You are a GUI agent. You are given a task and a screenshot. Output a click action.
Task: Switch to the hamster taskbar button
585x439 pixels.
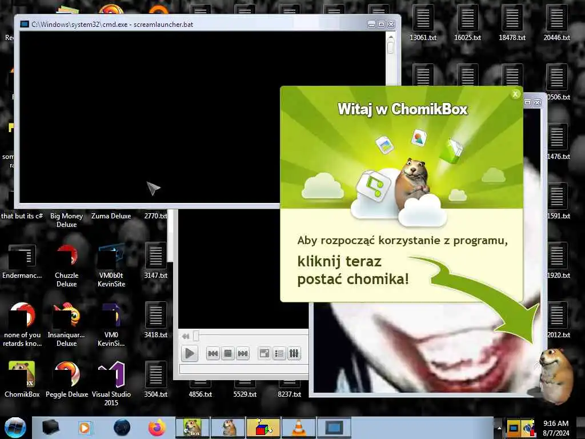pyautogui.click(x=228, y=428)
